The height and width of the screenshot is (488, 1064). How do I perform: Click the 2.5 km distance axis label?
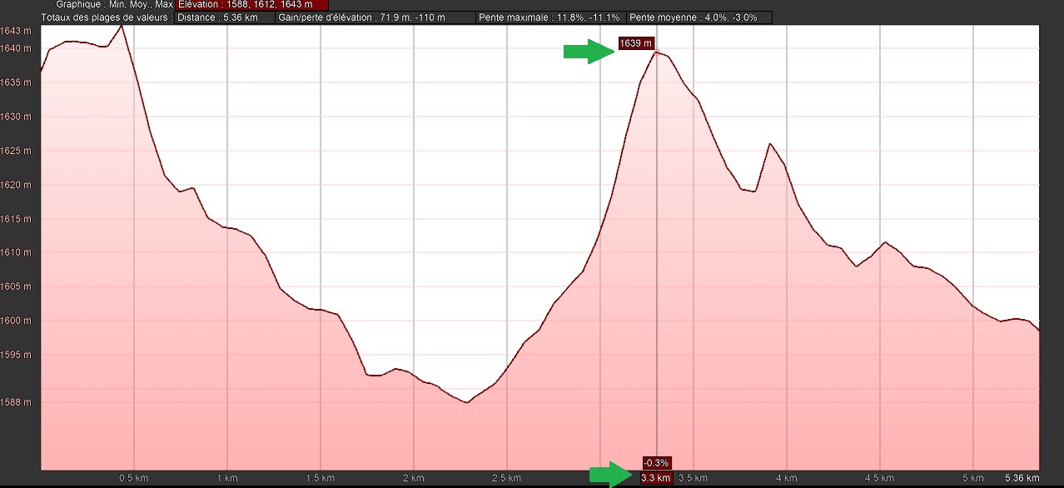pyautogui.click(x=506, y=479)
